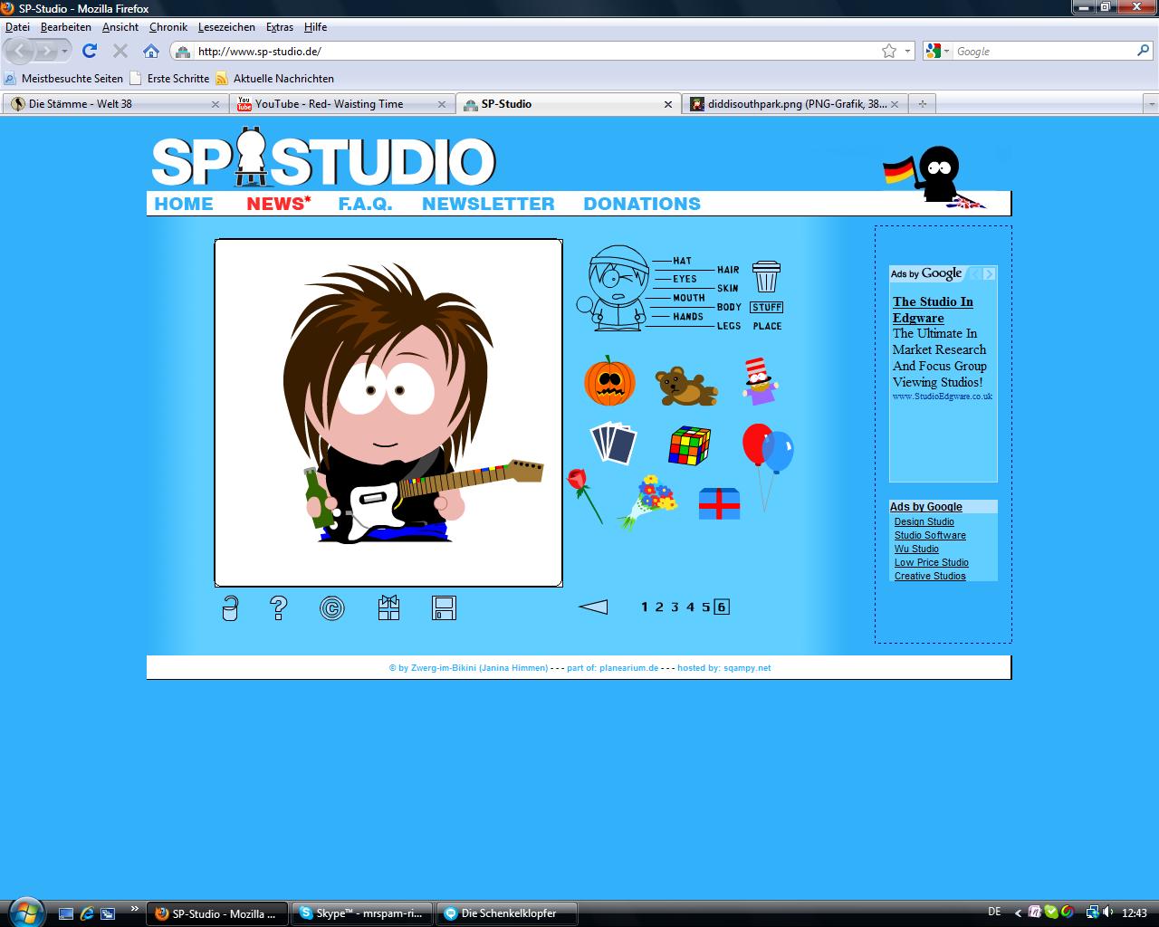The height and width of the screenshot is (927, 1159).
Task: Open the Datei menu
Action: tap(17, 27)
